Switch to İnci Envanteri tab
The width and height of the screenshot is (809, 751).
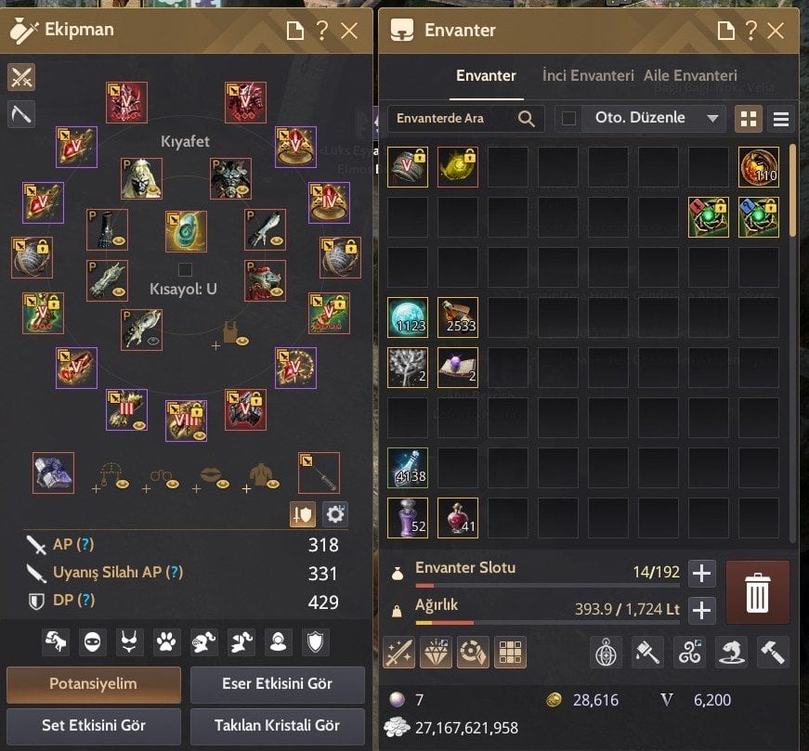(588, 76)
